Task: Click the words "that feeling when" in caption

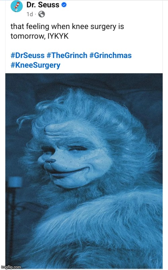Action: pos(40,27)
